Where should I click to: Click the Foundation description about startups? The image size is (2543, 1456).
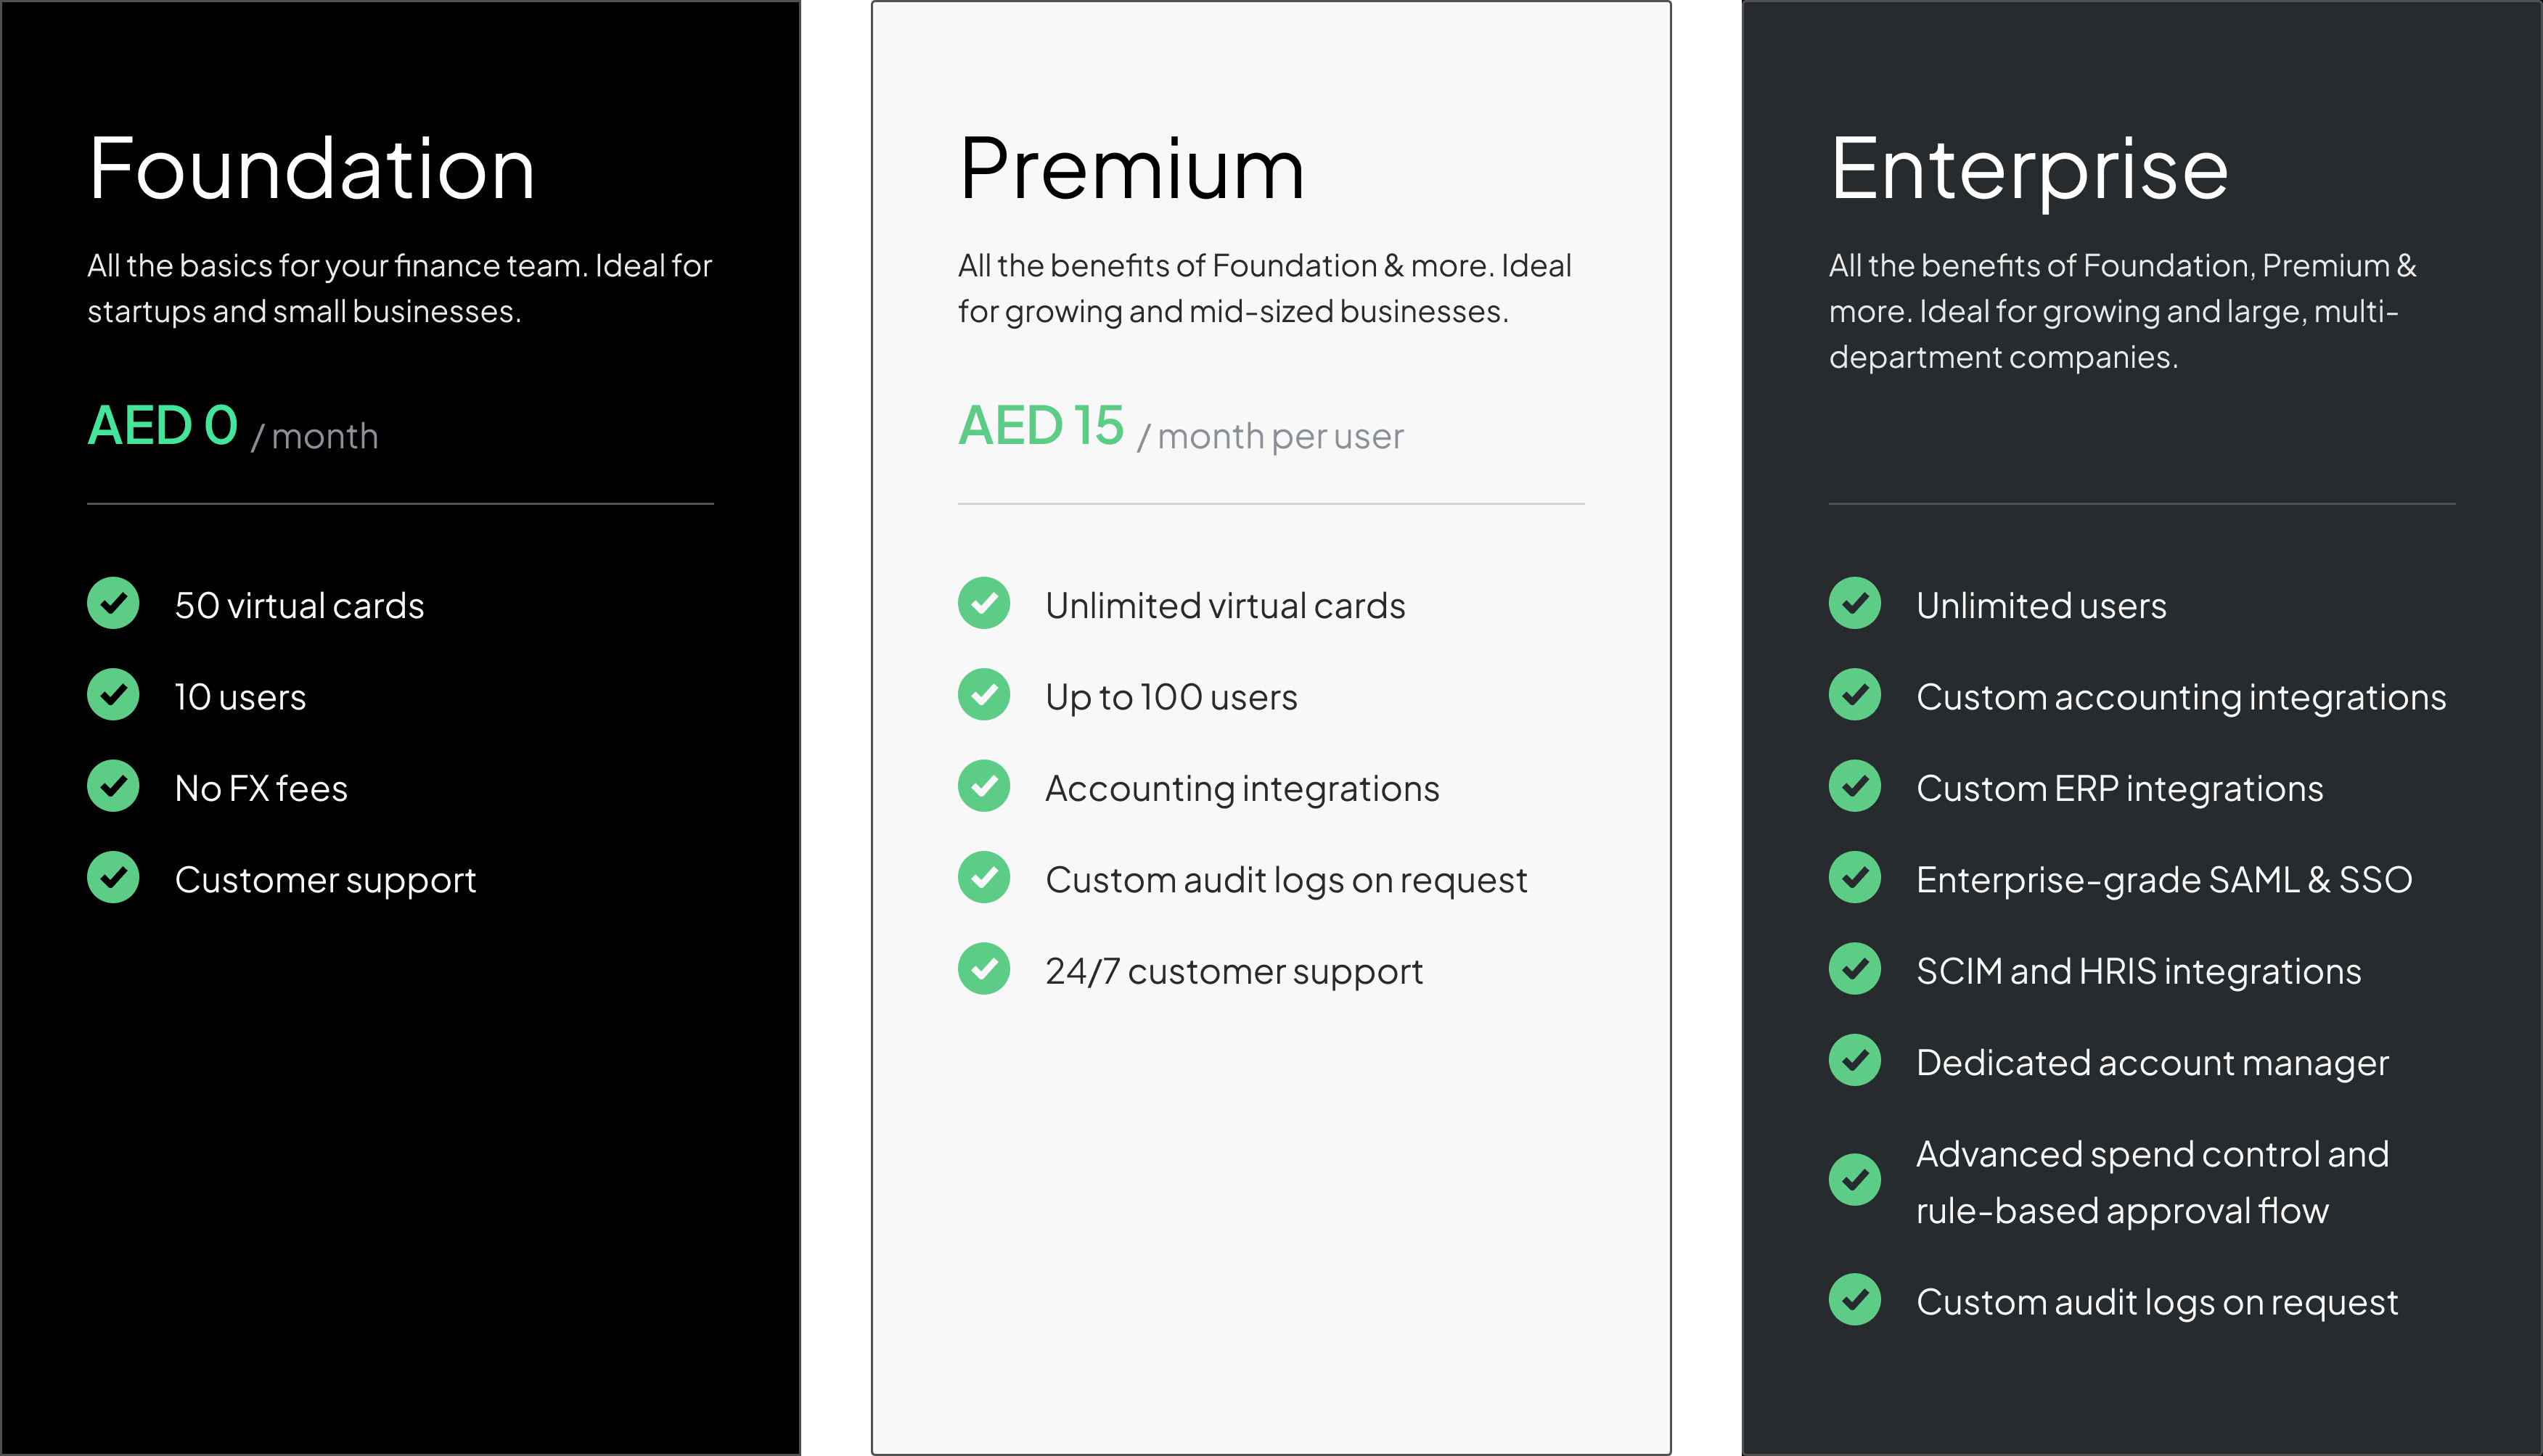(399, 288)
